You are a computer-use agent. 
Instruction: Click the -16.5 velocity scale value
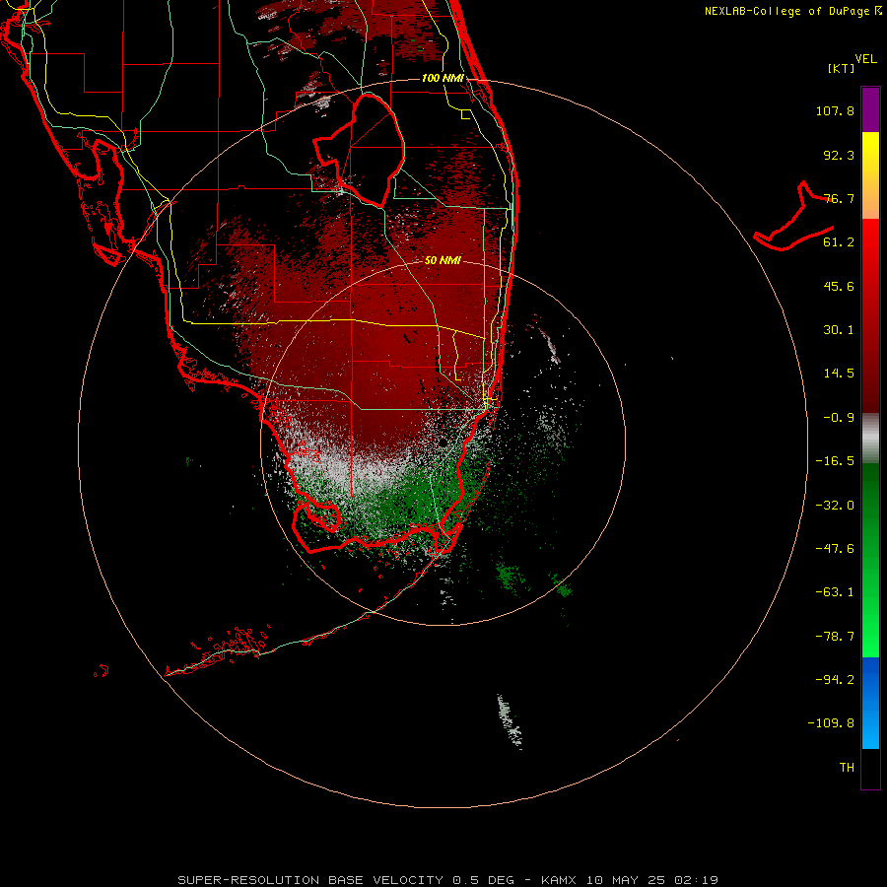pyautogui.click(x=835, y=461)
